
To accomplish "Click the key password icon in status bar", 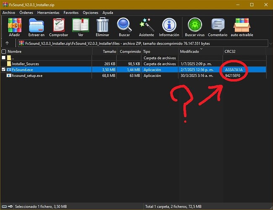I will (10, 207).
